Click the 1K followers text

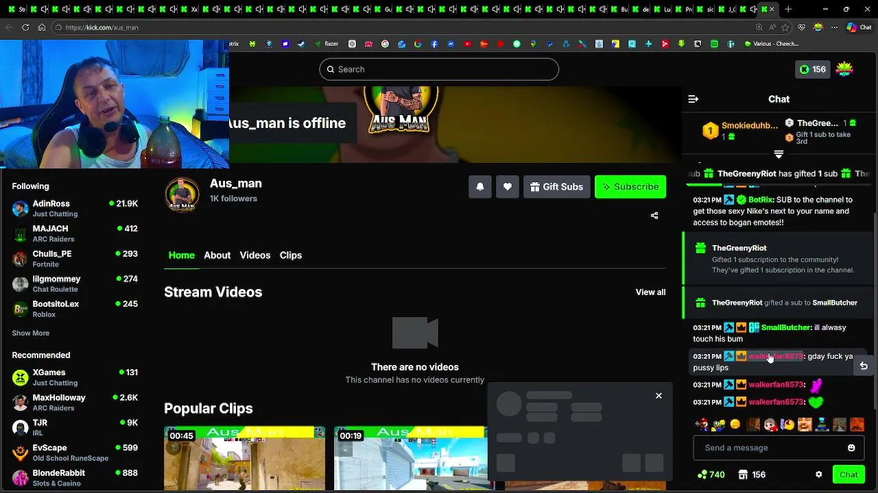(233, 199)
